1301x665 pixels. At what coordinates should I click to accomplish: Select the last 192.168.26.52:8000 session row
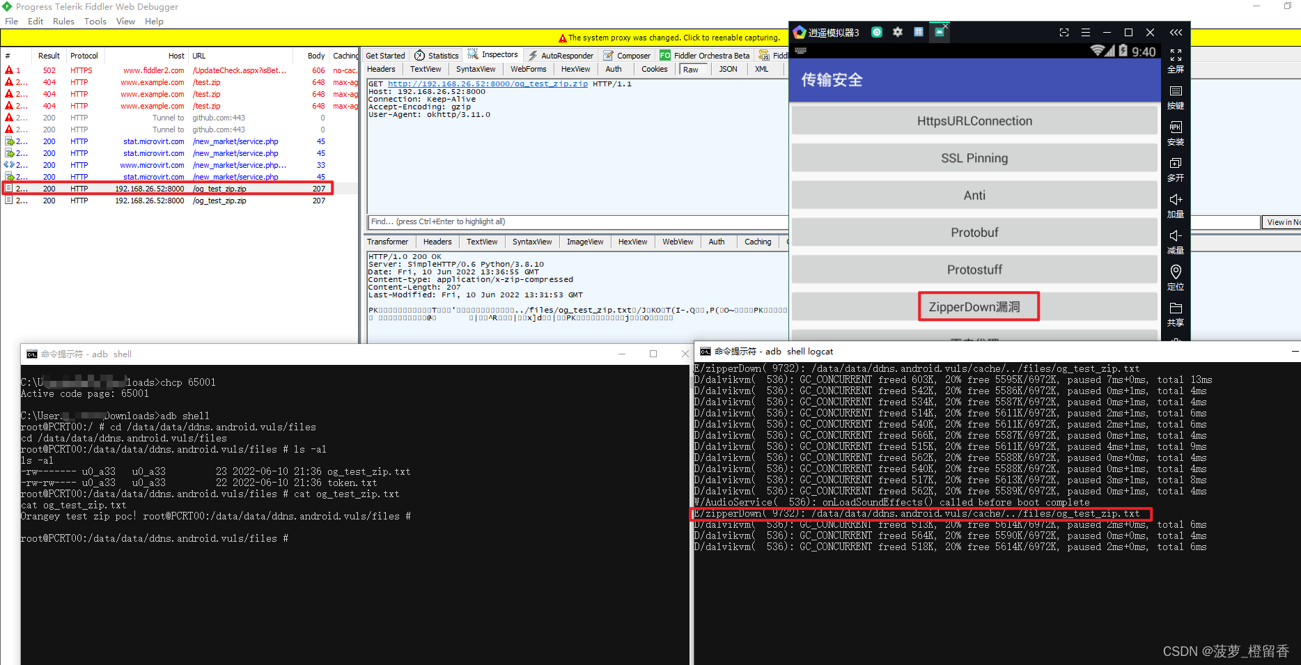(x=180, y=201)
